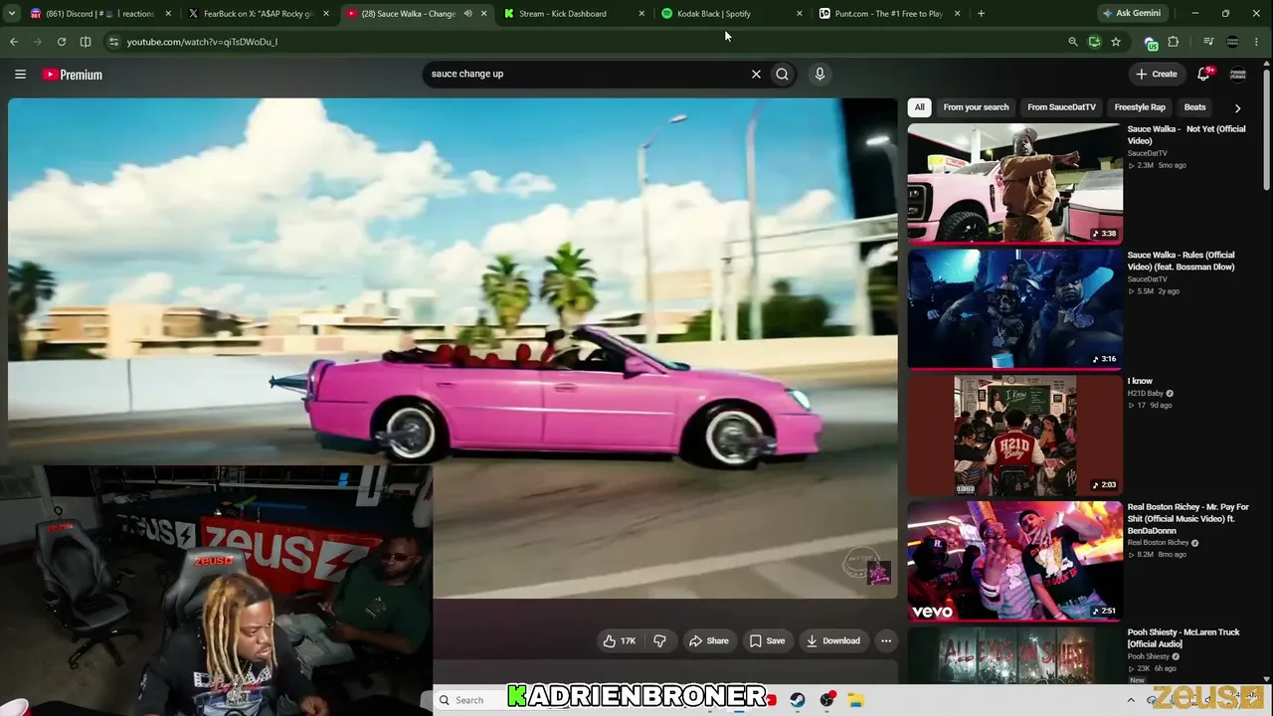Open the YouTube notifications bell
The height and width of the screenshot is (716, 1273).
click(1204, 74)
